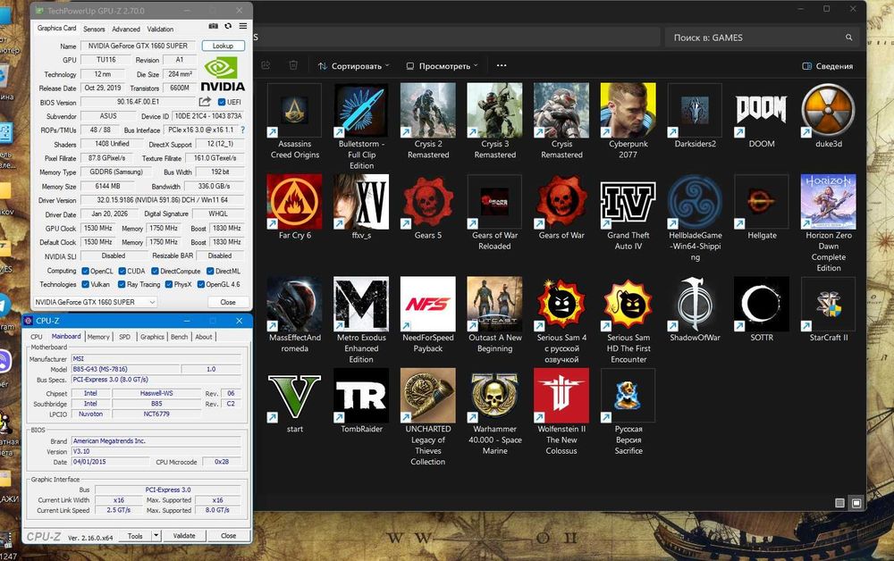Launch the Crysis 3 Remastered shortcut
This screenshot has width=894, height=561.
(x=494, y=111)
